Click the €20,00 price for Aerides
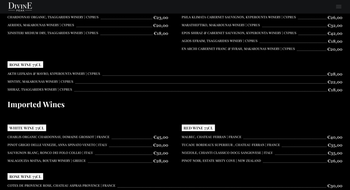Image resolution: width=350 pixels, height=190 pixels. 161,25
